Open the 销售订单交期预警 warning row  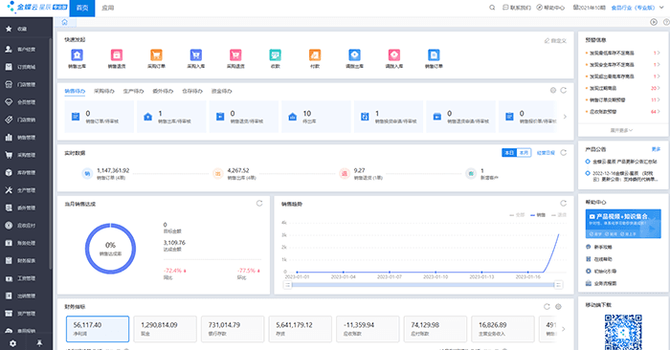[x=622, y=99]
